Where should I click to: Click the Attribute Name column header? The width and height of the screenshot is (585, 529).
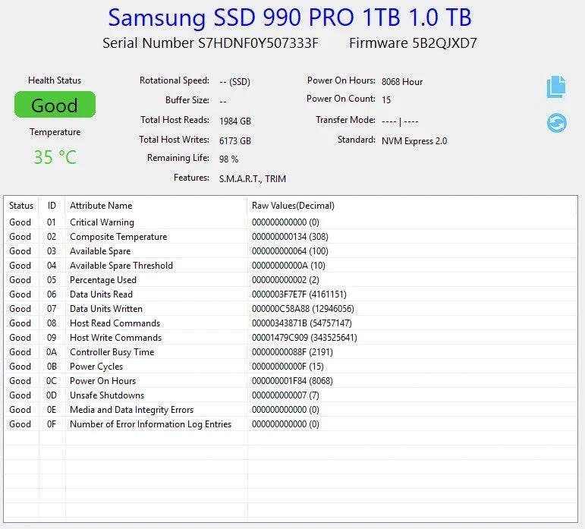click(101, 206)
